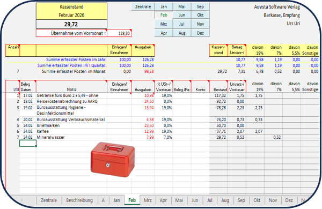322x209 pixels.
Task: Select expense amount 23,50
Action: point(143,125)
